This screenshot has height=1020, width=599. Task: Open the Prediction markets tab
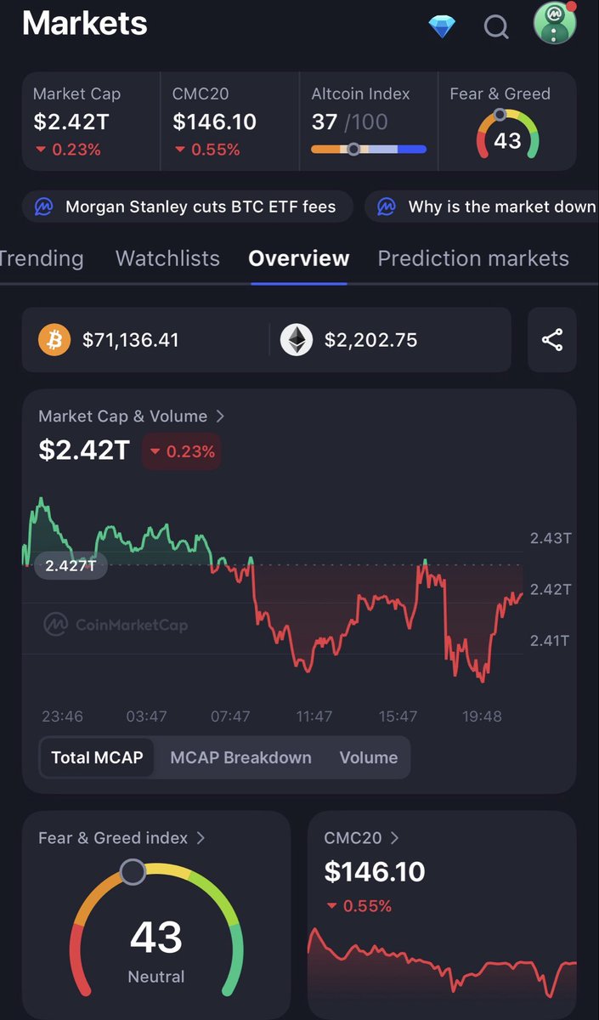click(472, 258)
